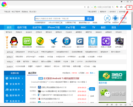Image resolution: width=133 pixels, height=107 pixels.
Task: Open the MAC navigation tab
Action: pos(84,27)
